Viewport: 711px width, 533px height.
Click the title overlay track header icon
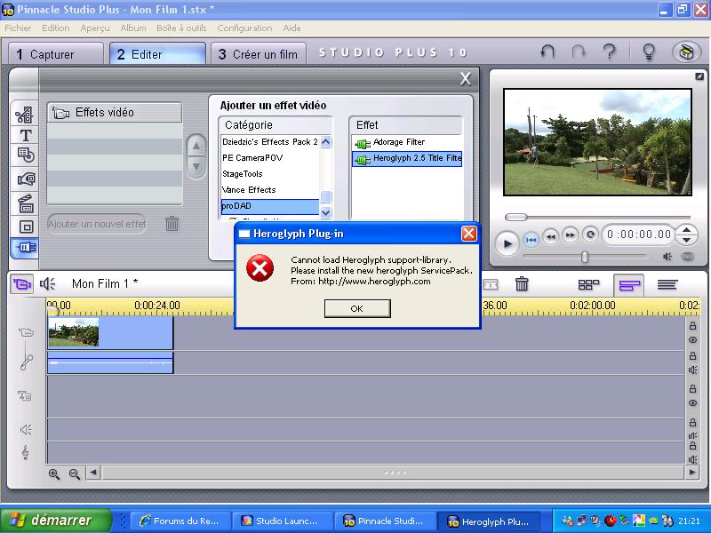point(25,395)
